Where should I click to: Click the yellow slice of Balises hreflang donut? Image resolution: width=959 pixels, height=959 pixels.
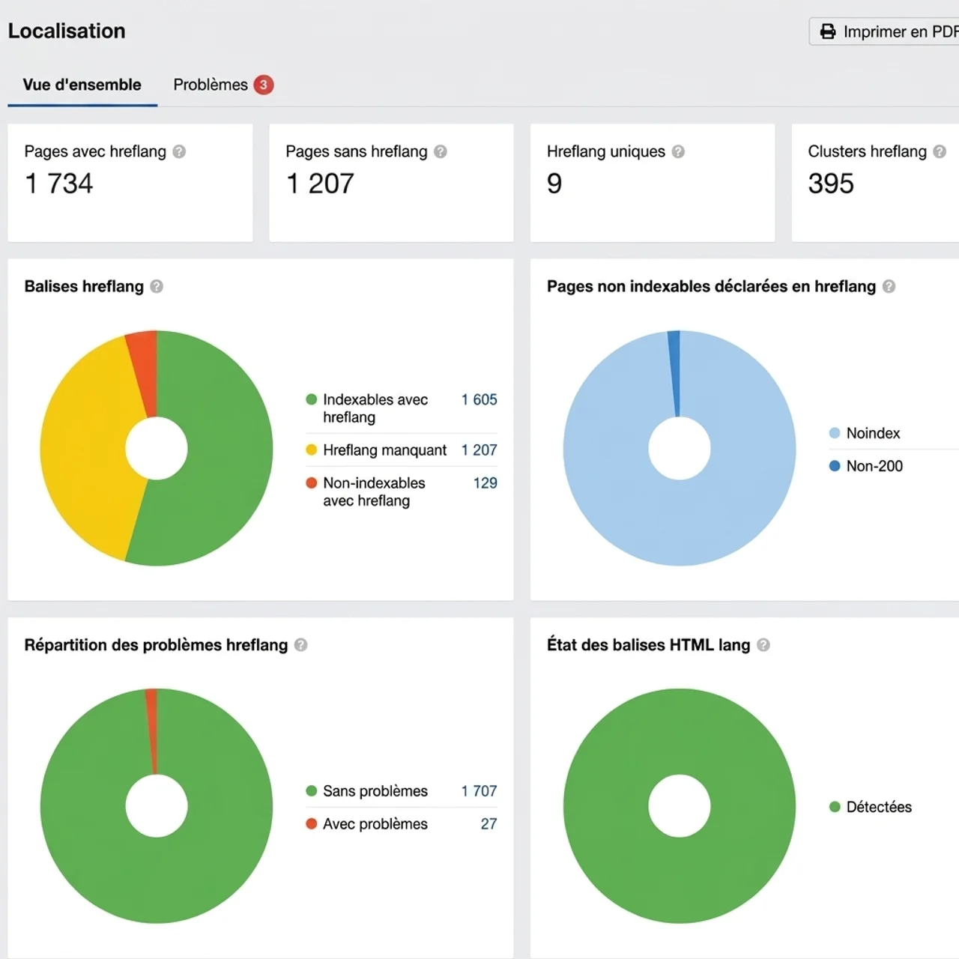82,450
